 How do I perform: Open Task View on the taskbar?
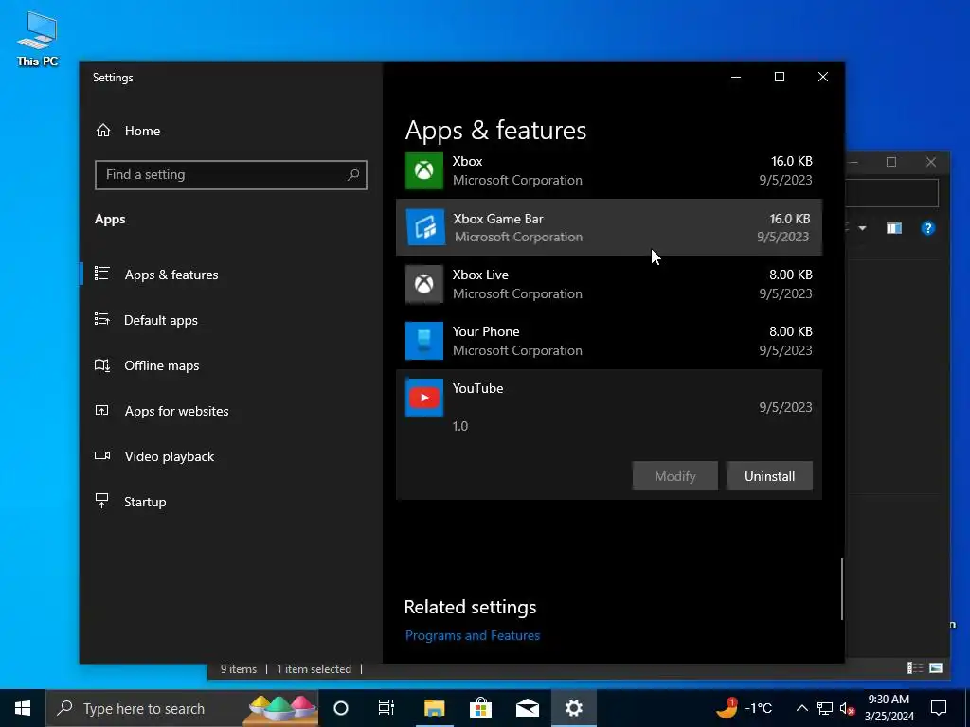click(386, 708)
